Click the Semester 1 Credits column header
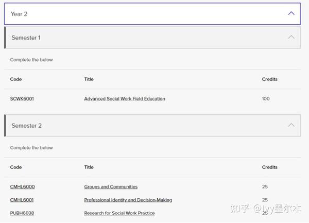The width and height of the screenshot is (309, 223). click(269, 79)
